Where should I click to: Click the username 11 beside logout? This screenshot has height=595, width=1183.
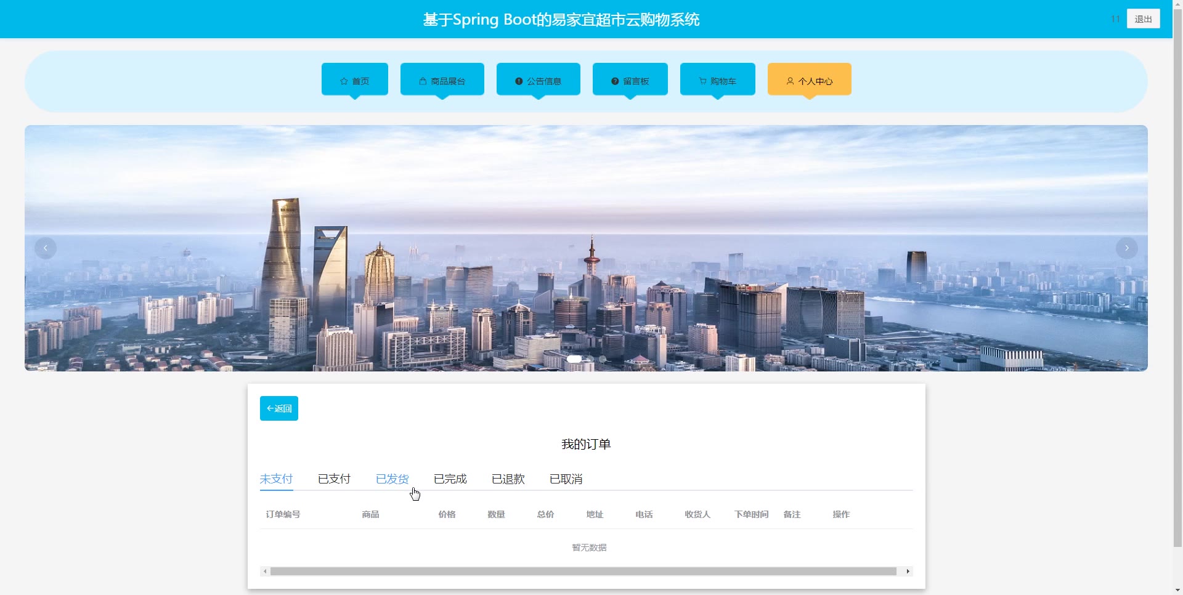click(1115, 19)
